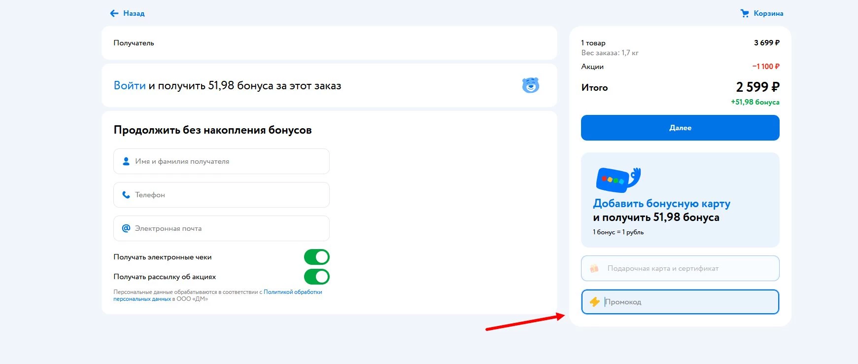Click the lightning bolt promo icon
This screenshot has height=364, width=858.
coord(595,302)
